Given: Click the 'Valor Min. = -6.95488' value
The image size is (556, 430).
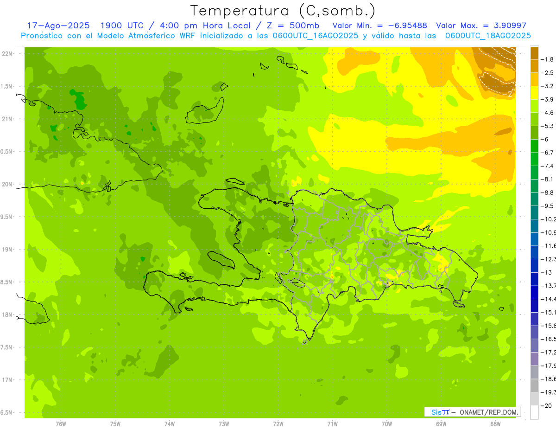Looking at the screenshot, I should point(380,26).
